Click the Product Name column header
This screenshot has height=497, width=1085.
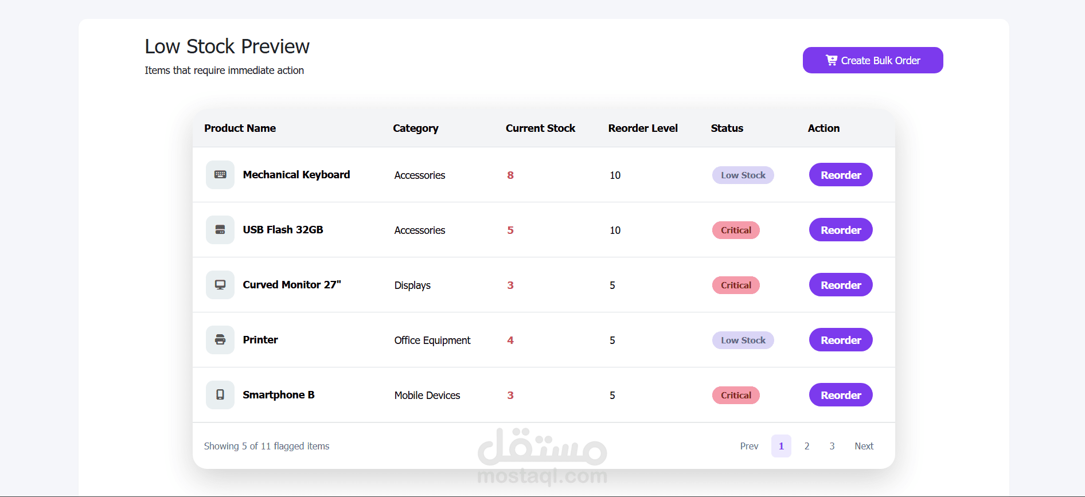(x=240, y=128)
